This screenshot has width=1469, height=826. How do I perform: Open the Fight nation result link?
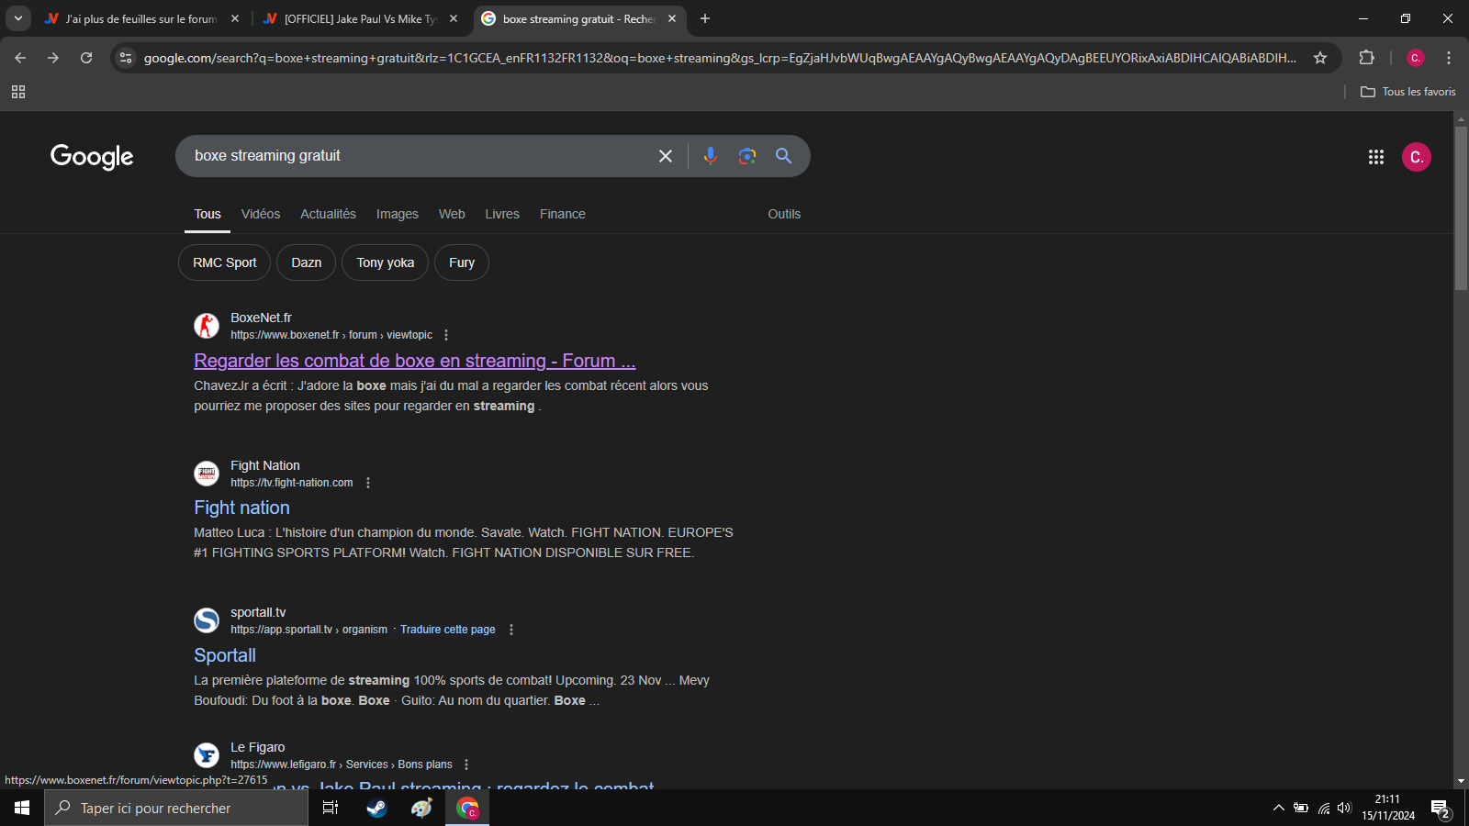[x=241, y=508]
